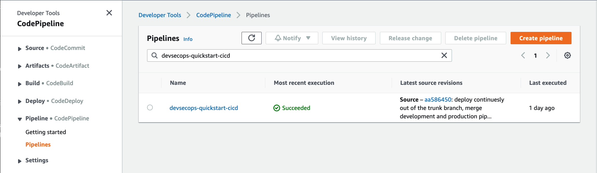Open the Notify dropdown menu
Screen dimensions: 597x173
(x=292, y=38)
